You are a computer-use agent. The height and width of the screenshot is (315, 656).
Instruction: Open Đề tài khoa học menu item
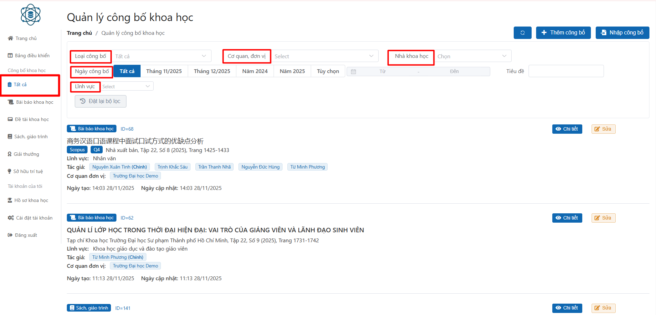tap(32, 119)
